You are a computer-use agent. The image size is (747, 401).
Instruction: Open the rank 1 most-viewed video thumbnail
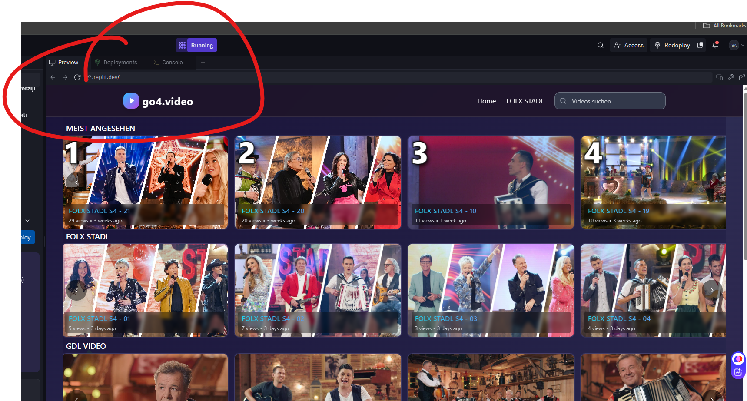[x=145, y=182]
